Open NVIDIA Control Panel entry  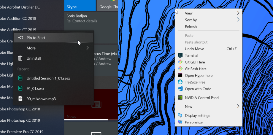(x=208, y=98)
